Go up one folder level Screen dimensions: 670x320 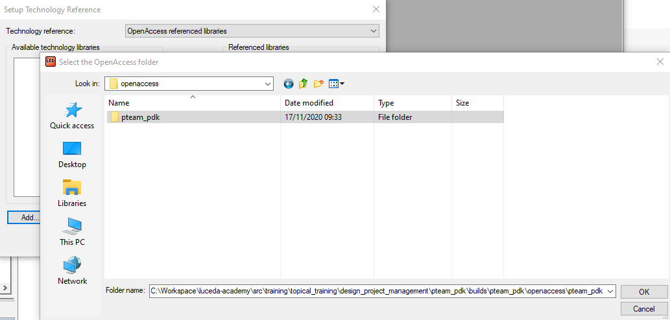(x=304, y=84)
